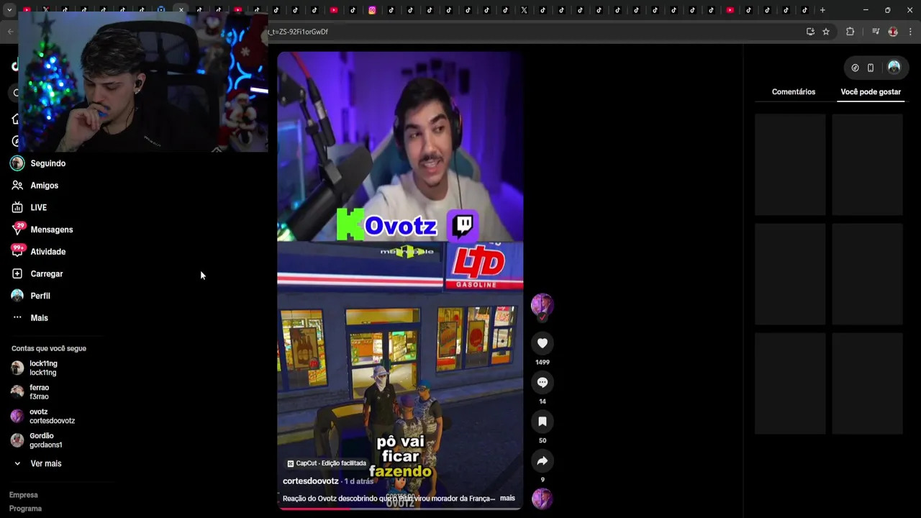
Task: Open the Seguindo feed in sidebar
Action: tap(39, 163)
